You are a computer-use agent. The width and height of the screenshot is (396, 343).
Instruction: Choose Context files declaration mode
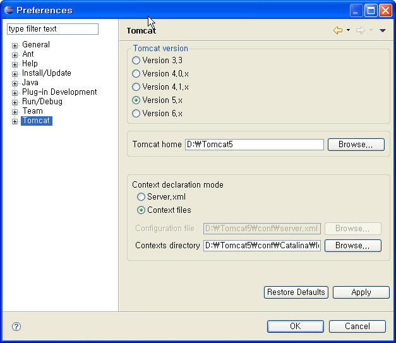[141, 210]
